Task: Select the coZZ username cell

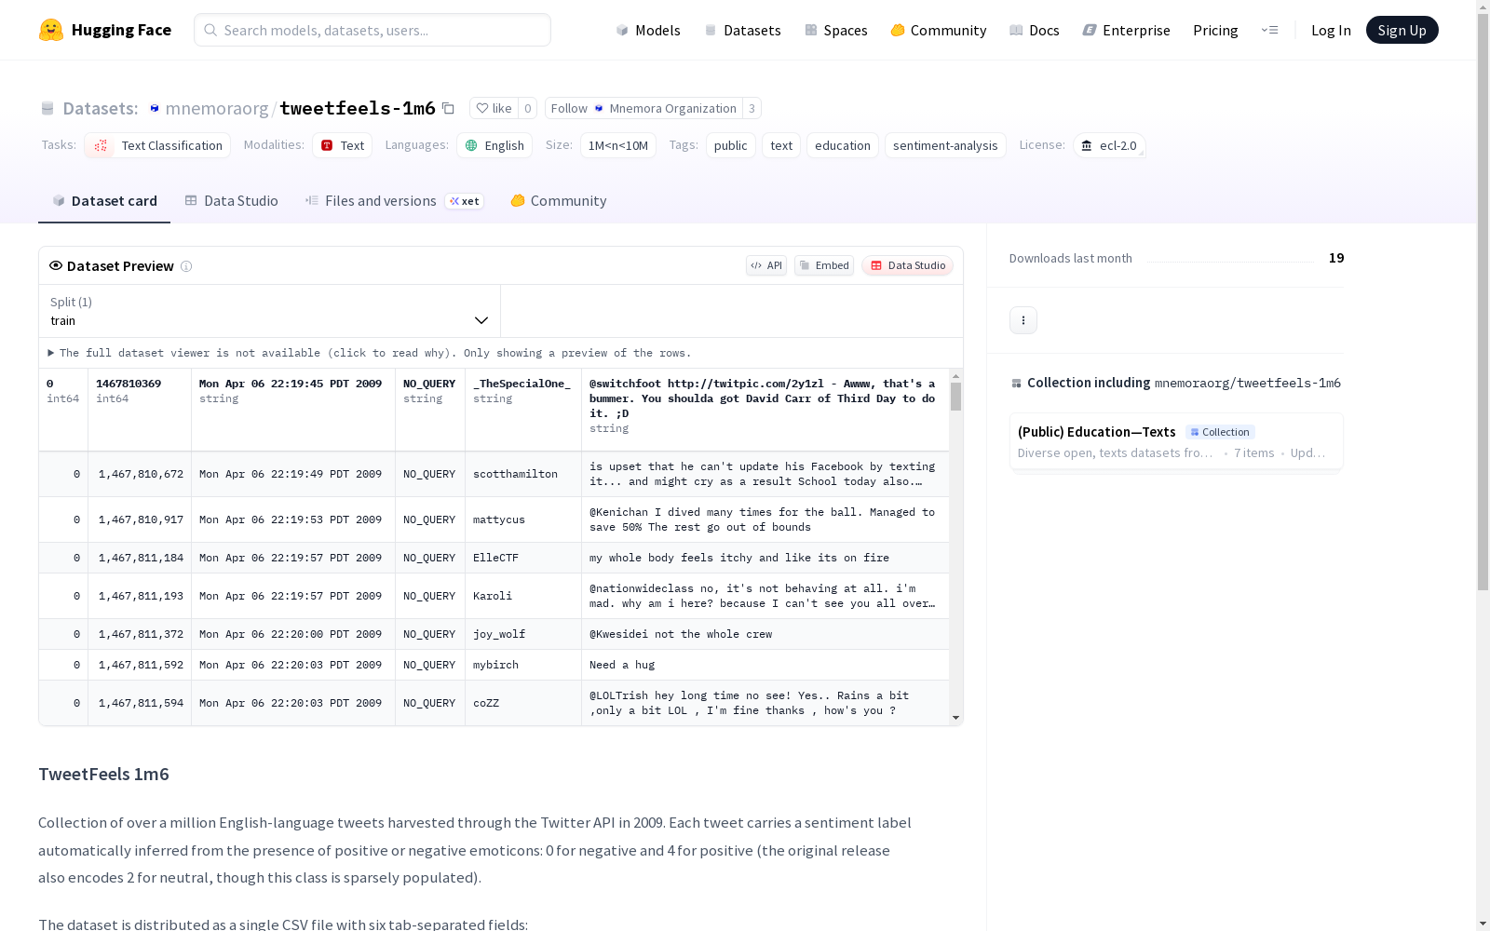Action: pyautogui.click(x=523, y=703)
